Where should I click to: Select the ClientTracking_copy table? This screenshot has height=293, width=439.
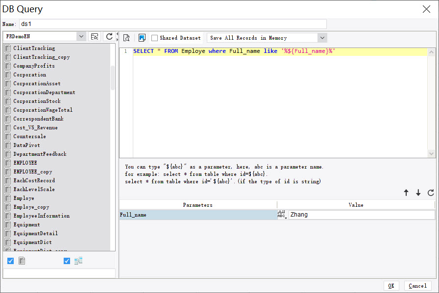coord(42,57)
